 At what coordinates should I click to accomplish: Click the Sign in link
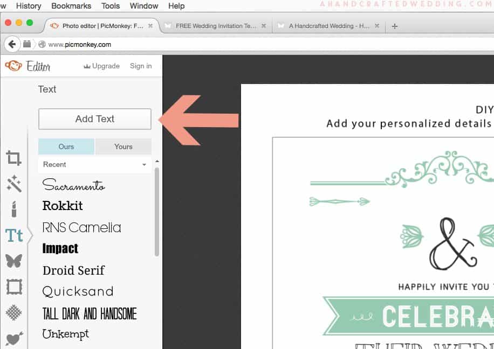[141, 66]
